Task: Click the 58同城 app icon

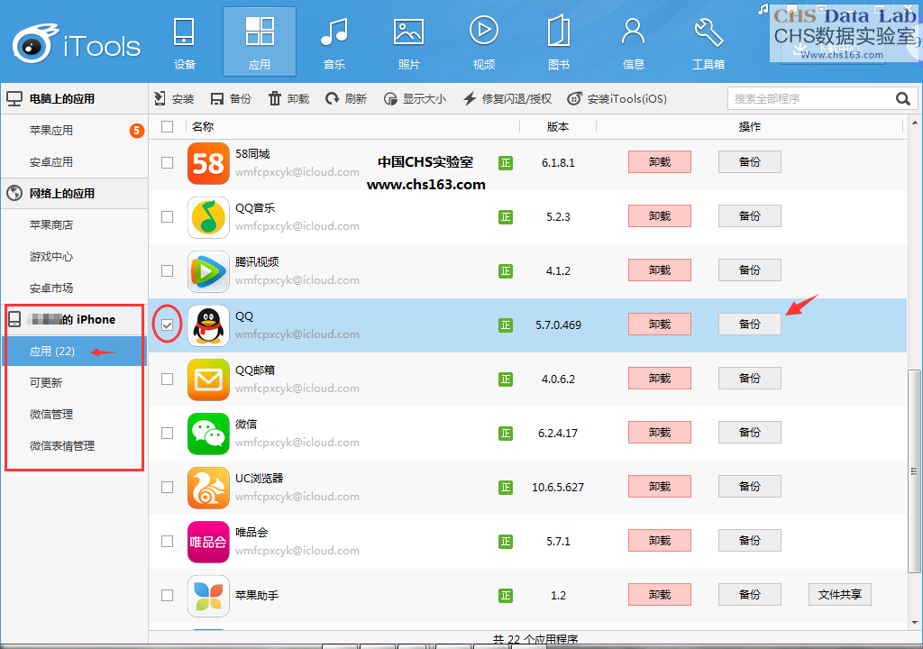Action: click(208, 163)
